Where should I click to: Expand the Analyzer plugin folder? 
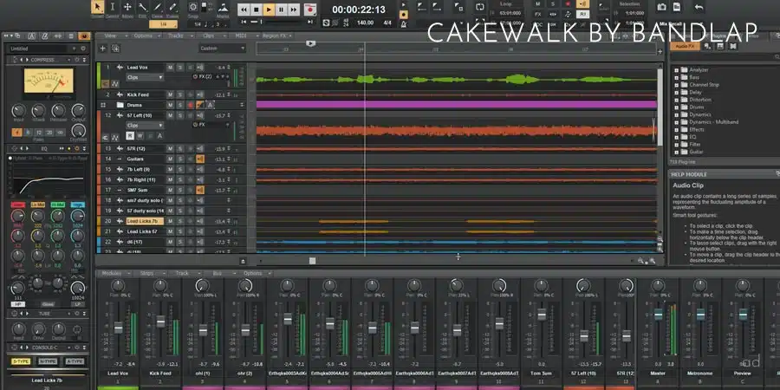(x=677, y=70)
